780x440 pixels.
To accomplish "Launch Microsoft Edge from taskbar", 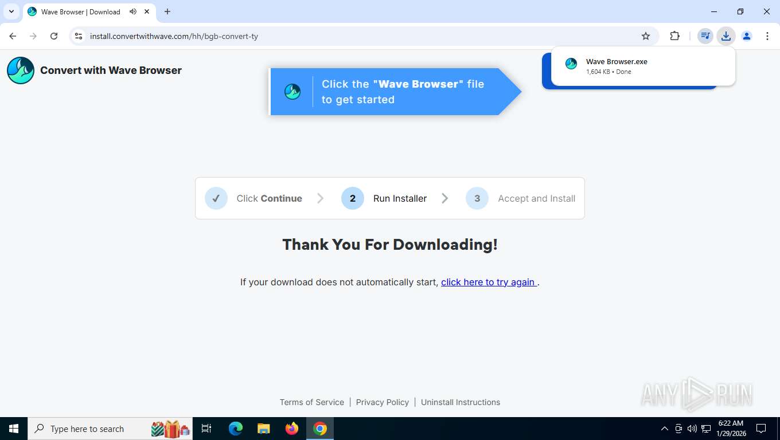I will pos(236,429).
